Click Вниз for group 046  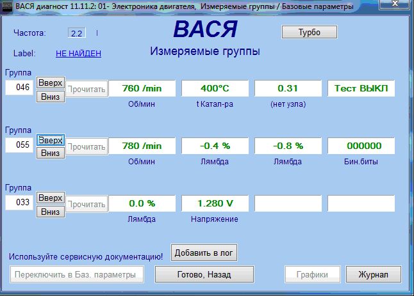pos(51,97)
